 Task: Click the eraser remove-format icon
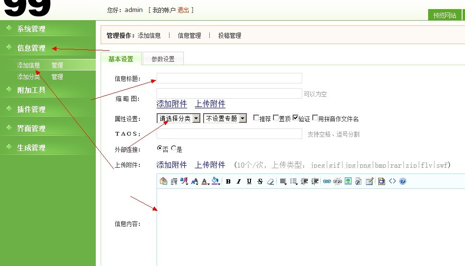click(271, 181)
